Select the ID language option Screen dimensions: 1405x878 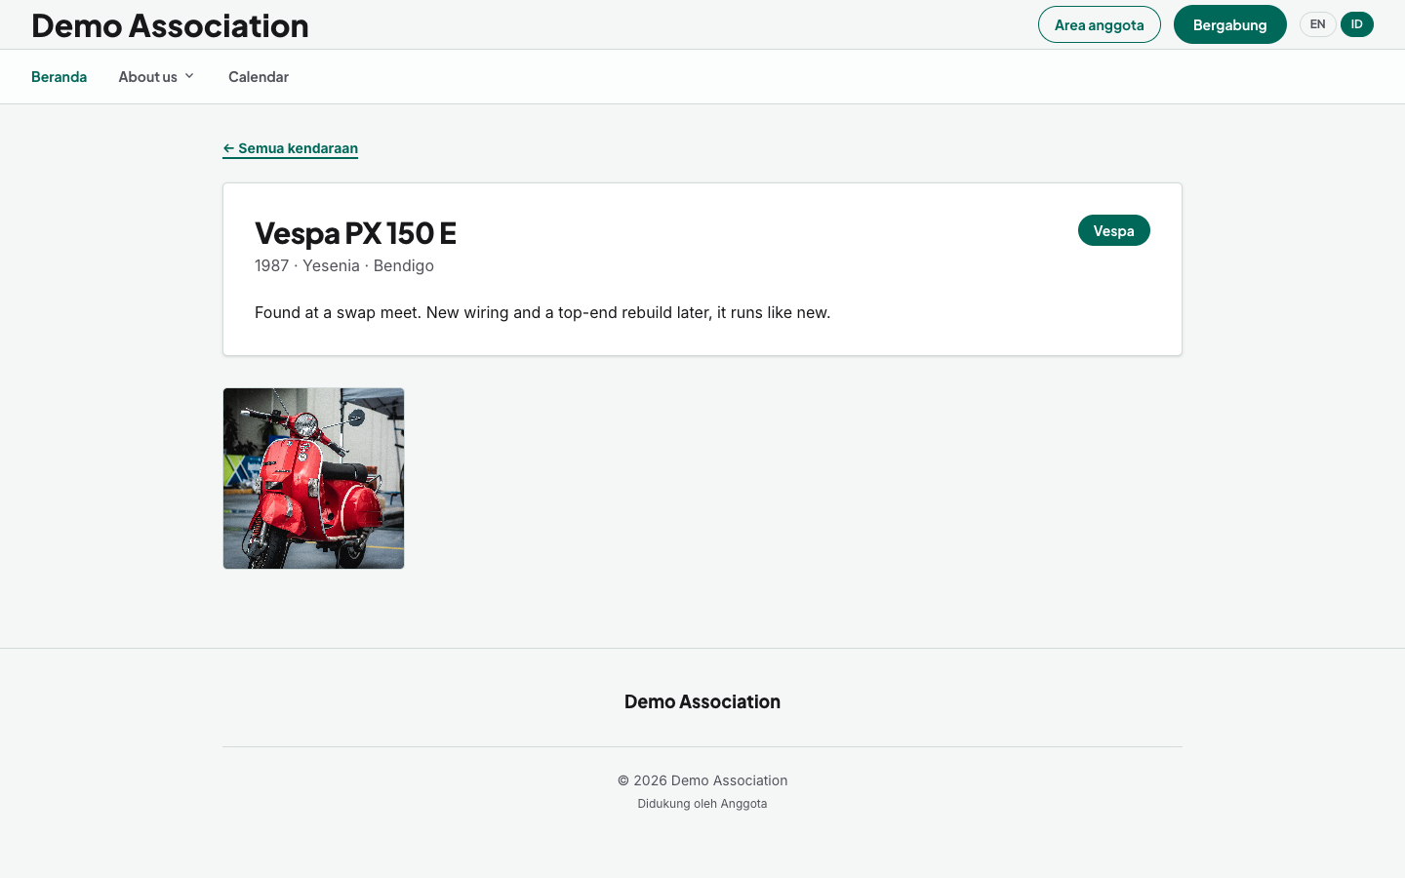(1357, 24)
